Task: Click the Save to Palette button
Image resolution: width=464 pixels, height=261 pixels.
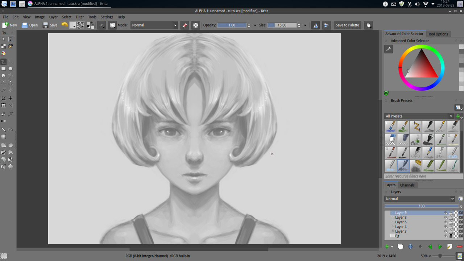Action: tap(347, 25)
